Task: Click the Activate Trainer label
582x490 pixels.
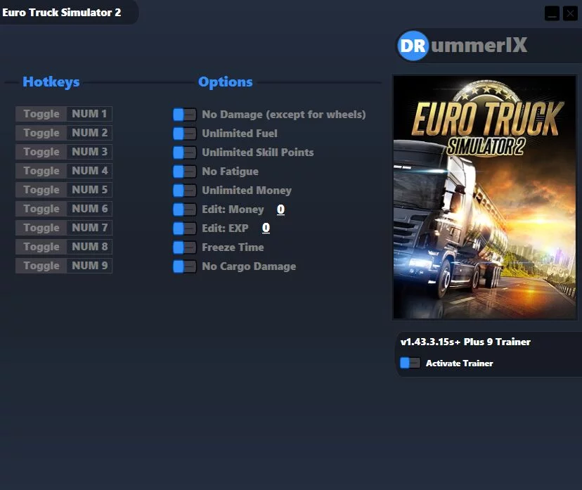Action: point(460,363)
